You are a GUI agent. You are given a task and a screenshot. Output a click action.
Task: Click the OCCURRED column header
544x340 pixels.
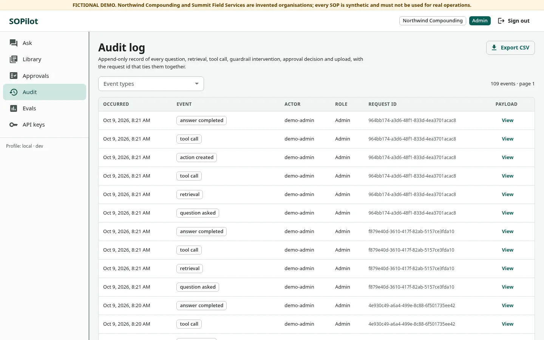(116, 104)
